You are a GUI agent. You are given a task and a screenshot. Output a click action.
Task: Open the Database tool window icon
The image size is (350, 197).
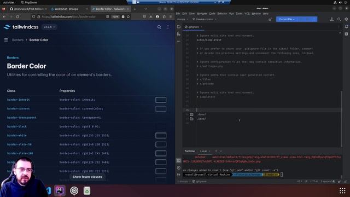(346, 34)
